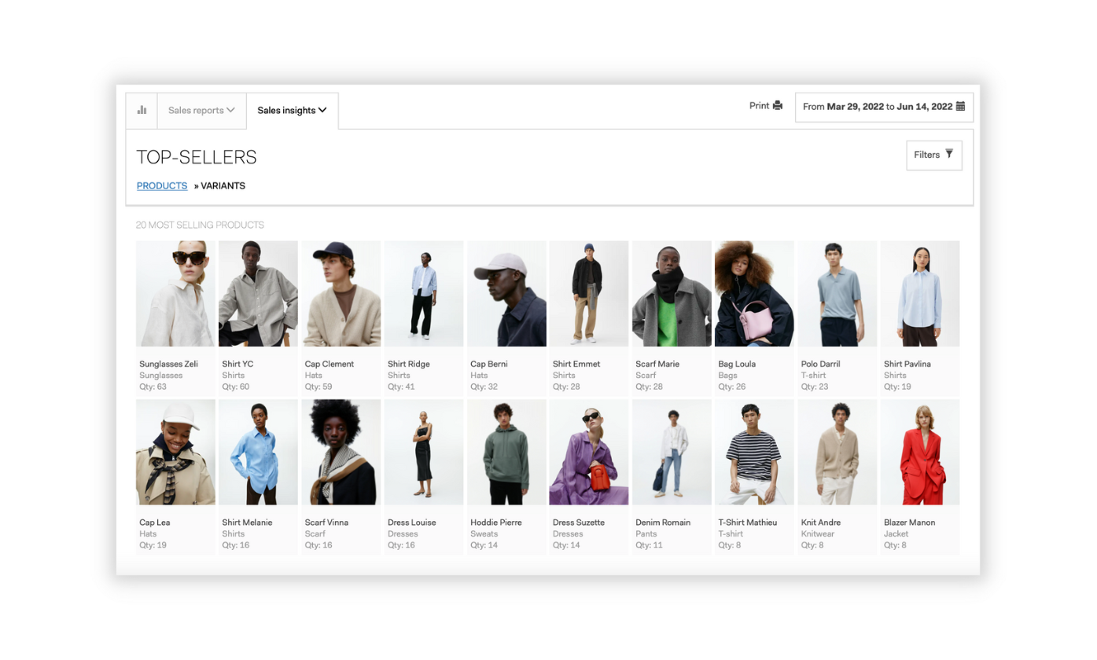Open the calendar icon in date range
The width and height of the screenshot is (1097, 660).
point(960,106)
